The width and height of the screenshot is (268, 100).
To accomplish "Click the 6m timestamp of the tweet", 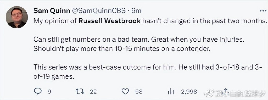I will tap(136, 11).
